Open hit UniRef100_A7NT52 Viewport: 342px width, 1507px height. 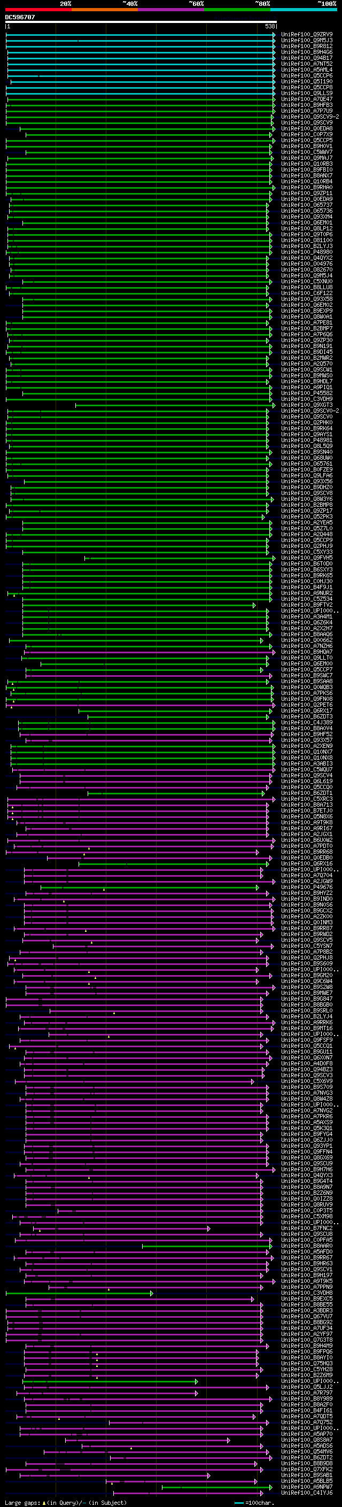[307, 64]
